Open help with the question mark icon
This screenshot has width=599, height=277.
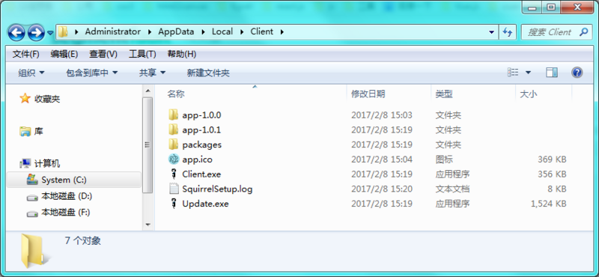pyautogui.click(x=577, y=73)
